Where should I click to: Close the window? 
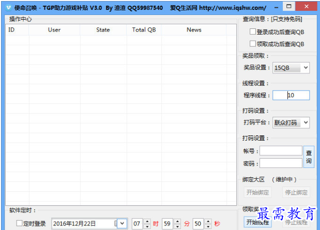click(x=307, y=7)
